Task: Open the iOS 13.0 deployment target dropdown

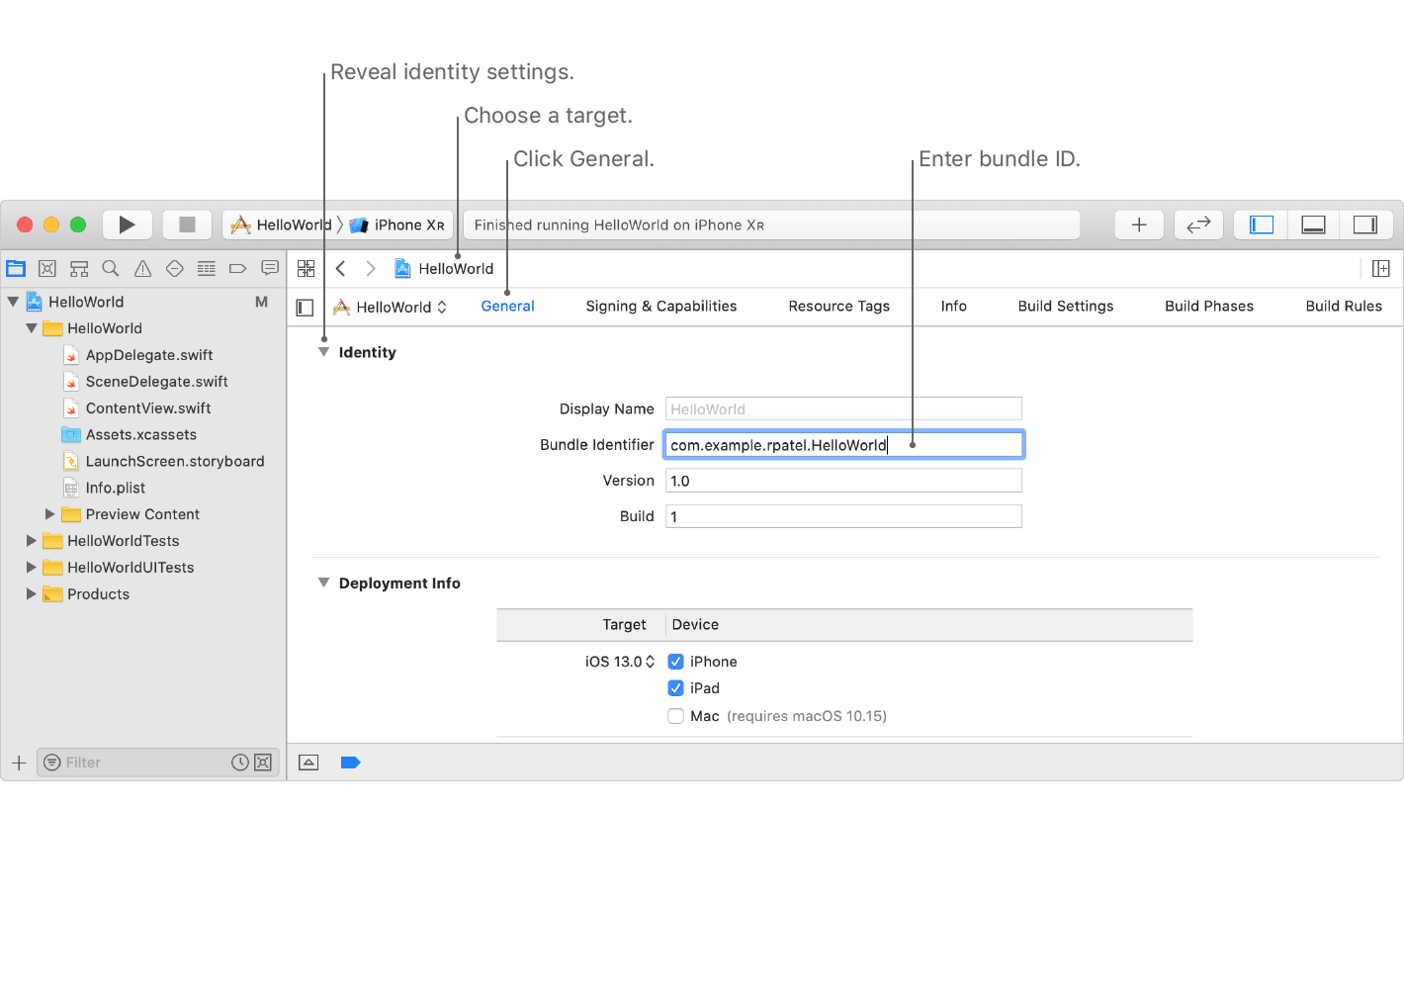Action: coord(620,662)
